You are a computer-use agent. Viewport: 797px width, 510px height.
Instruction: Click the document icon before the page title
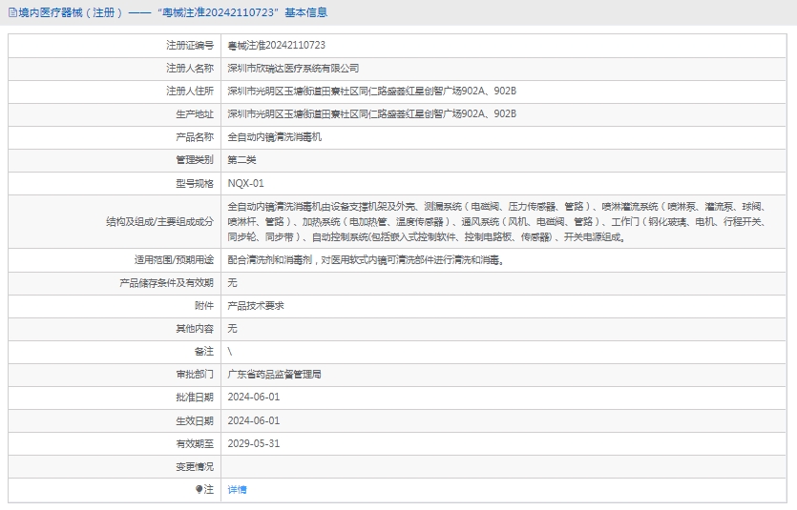pyautogui.click(x=11, y=13)
